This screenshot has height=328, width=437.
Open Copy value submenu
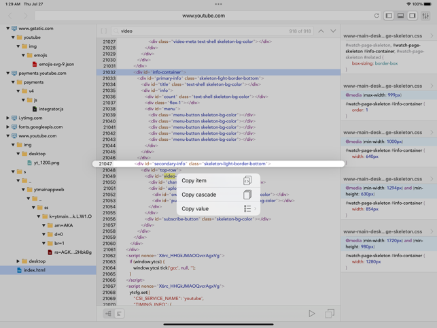coord(219,208)
